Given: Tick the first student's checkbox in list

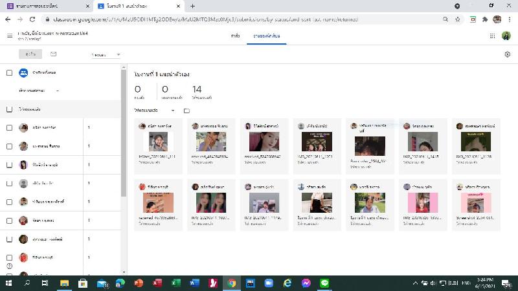Looking at the screenshot, I should tap(9, 127).
